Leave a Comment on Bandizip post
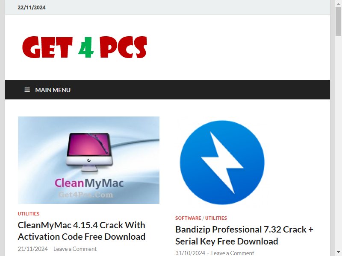This screenshot has width=342, height=256. click(x=233, y=253)
